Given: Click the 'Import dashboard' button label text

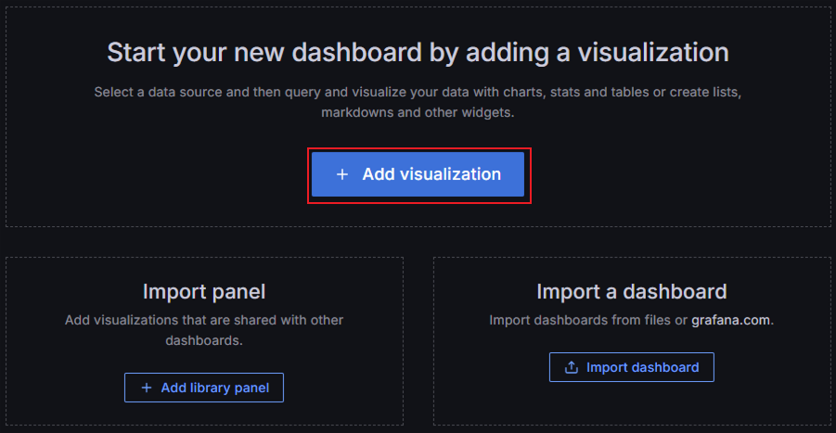Looking at the screenshot, I should point(642,367).
